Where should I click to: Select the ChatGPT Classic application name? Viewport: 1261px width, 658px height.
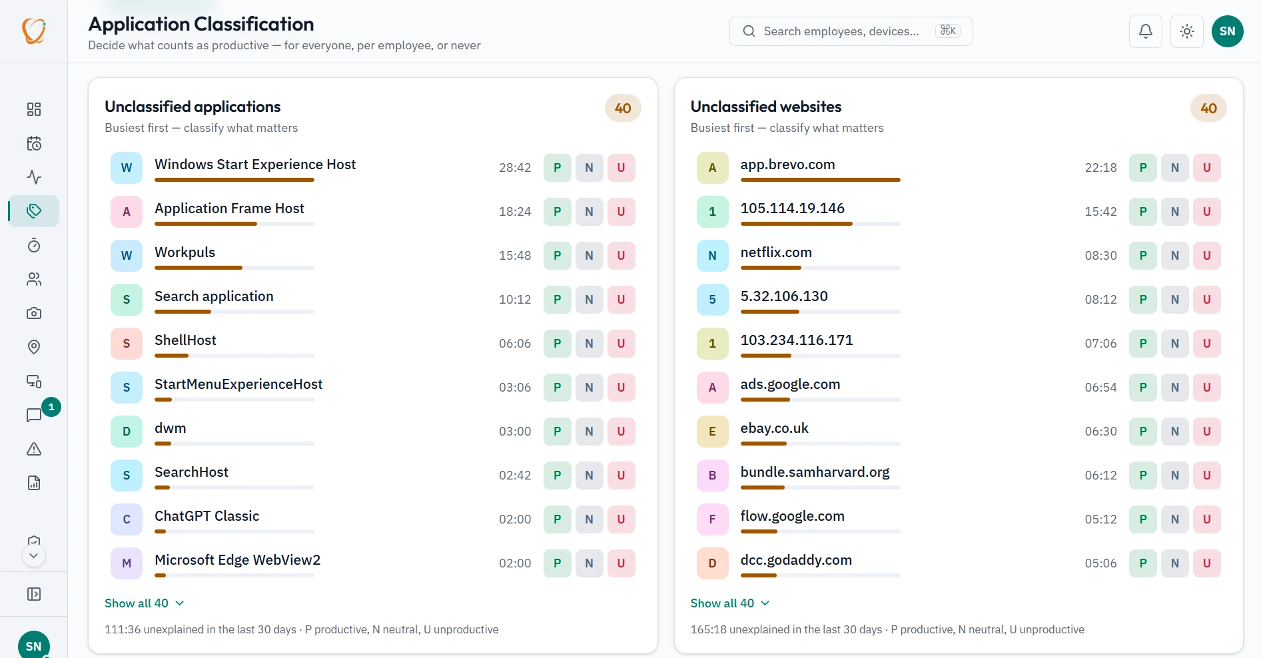(x=207, y=516)
